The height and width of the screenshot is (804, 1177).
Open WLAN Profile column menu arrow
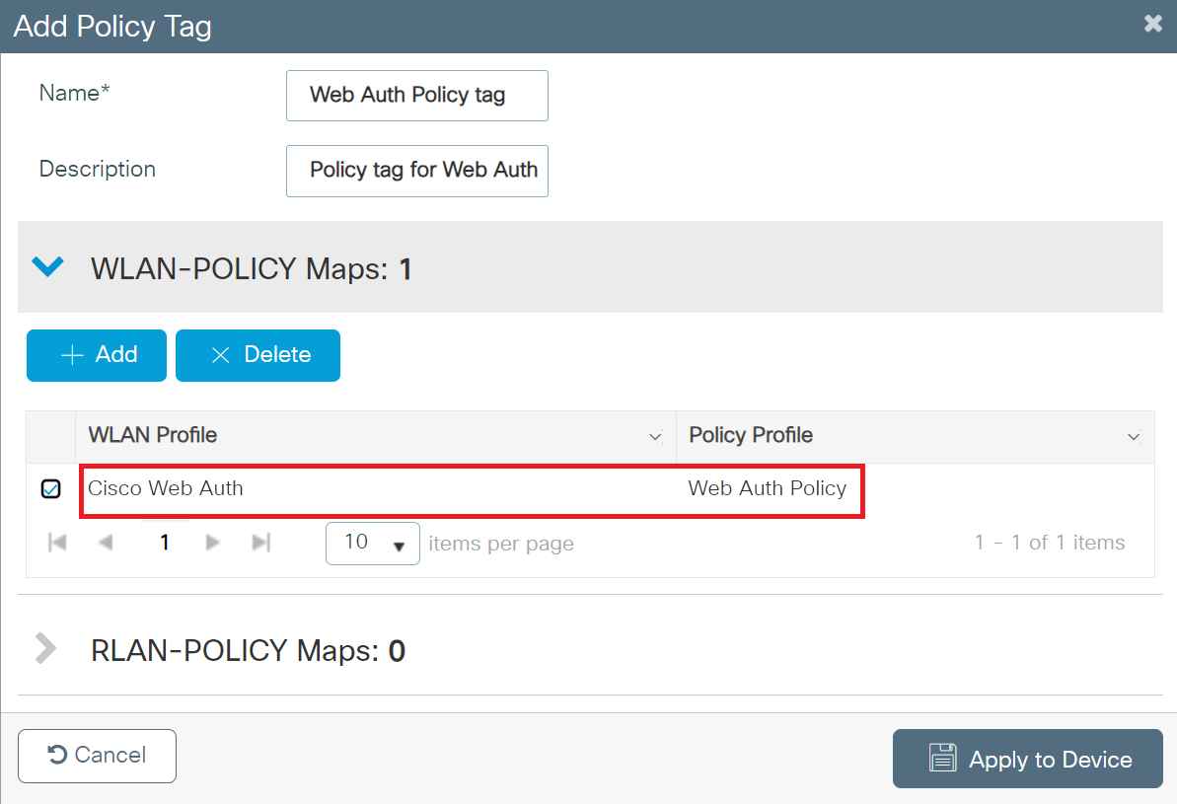[654, 436]
